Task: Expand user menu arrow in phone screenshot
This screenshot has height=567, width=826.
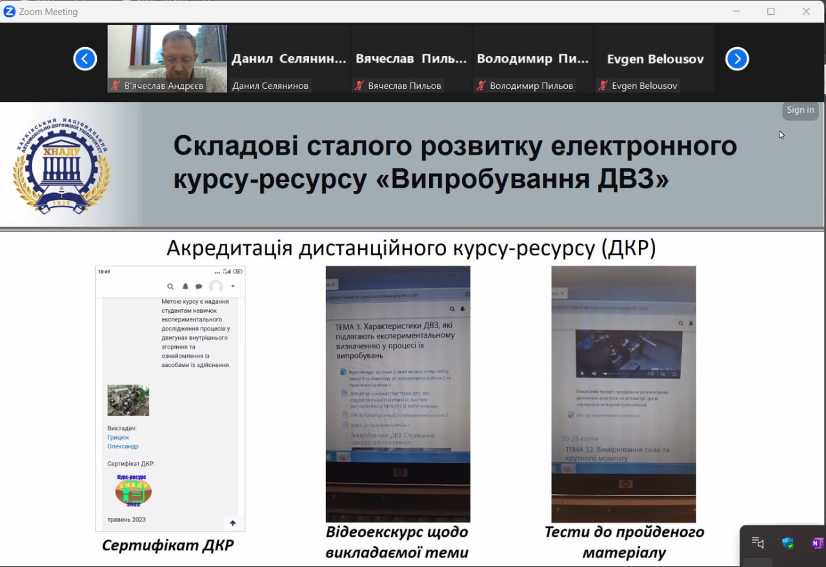Action: point(233,286)
